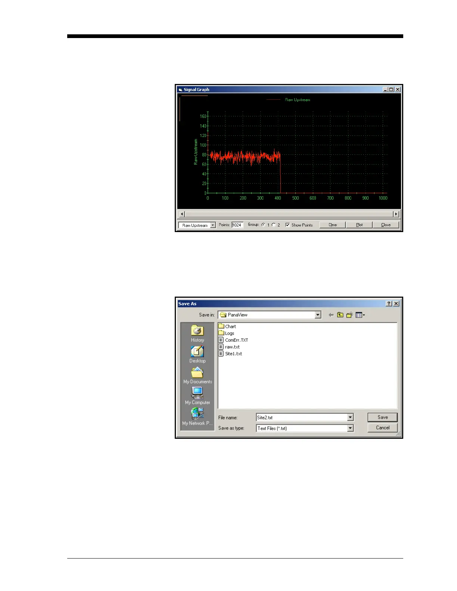Screen dimensions: 457x591
Task: Click the Signal Graph horizontal scrollbar track
Action: (289, 214)
